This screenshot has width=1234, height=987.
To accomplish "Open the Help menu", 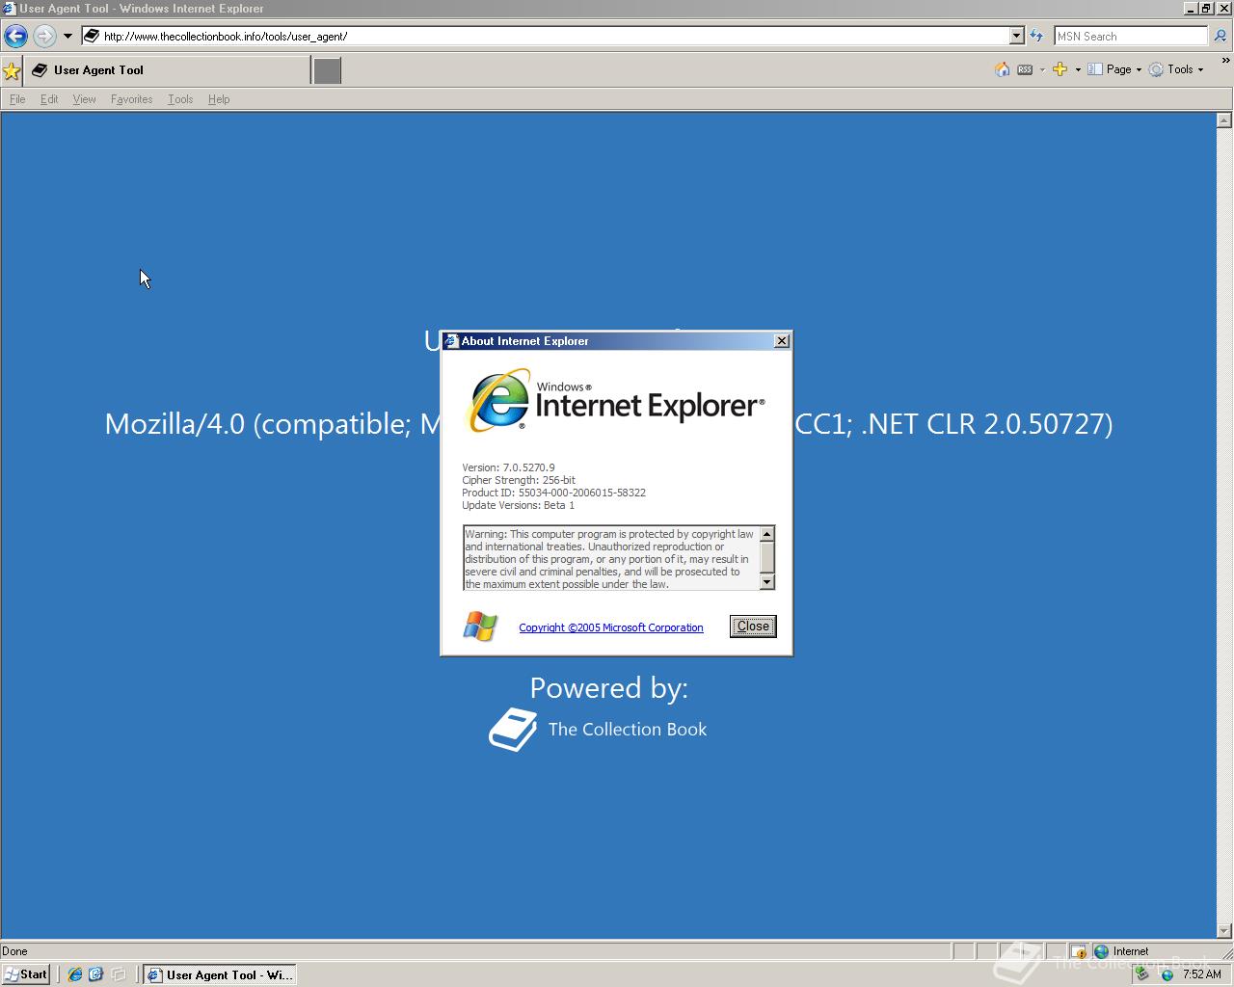I will [x=219, y=99].
